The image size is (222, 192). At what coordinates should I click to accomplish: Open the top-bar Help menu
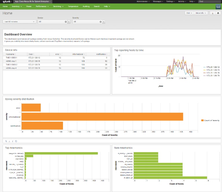[192, 1]
